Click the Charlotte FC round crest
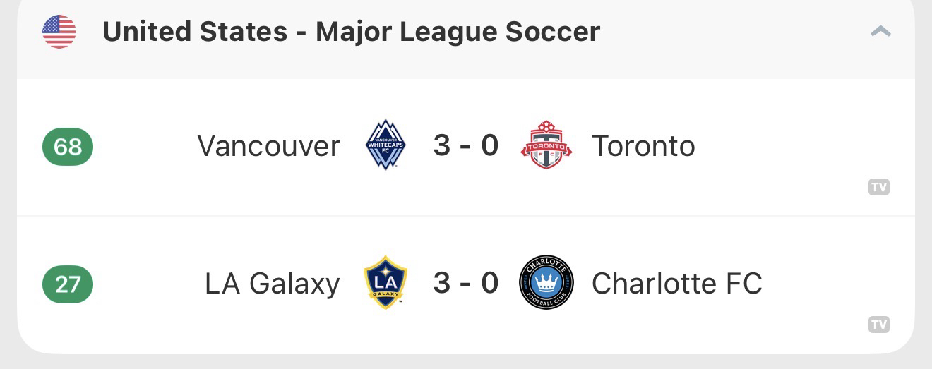 click(x=546, y=283)
